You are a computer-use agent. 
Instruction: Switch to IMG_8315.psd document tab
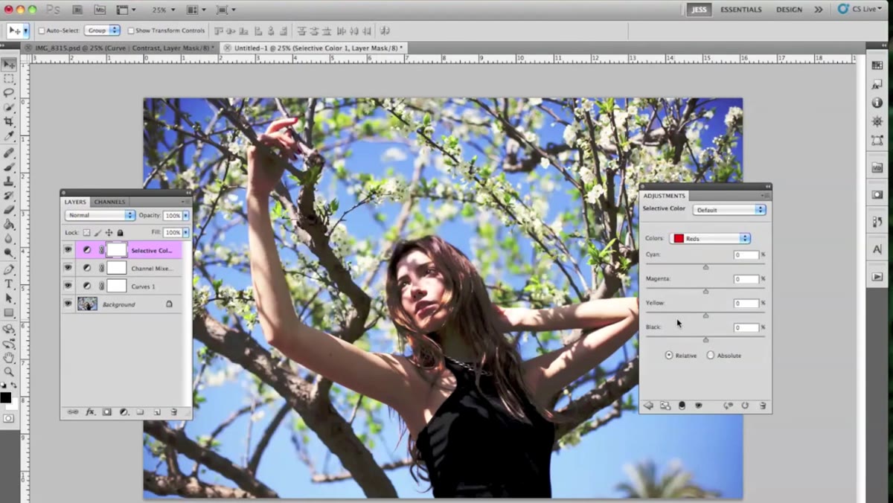coord(119,48)
